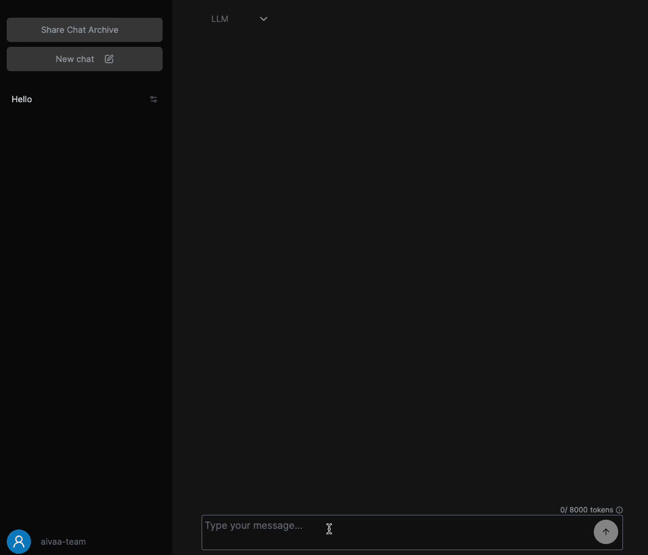Start a new conversation with New chat

pos(74,59)
